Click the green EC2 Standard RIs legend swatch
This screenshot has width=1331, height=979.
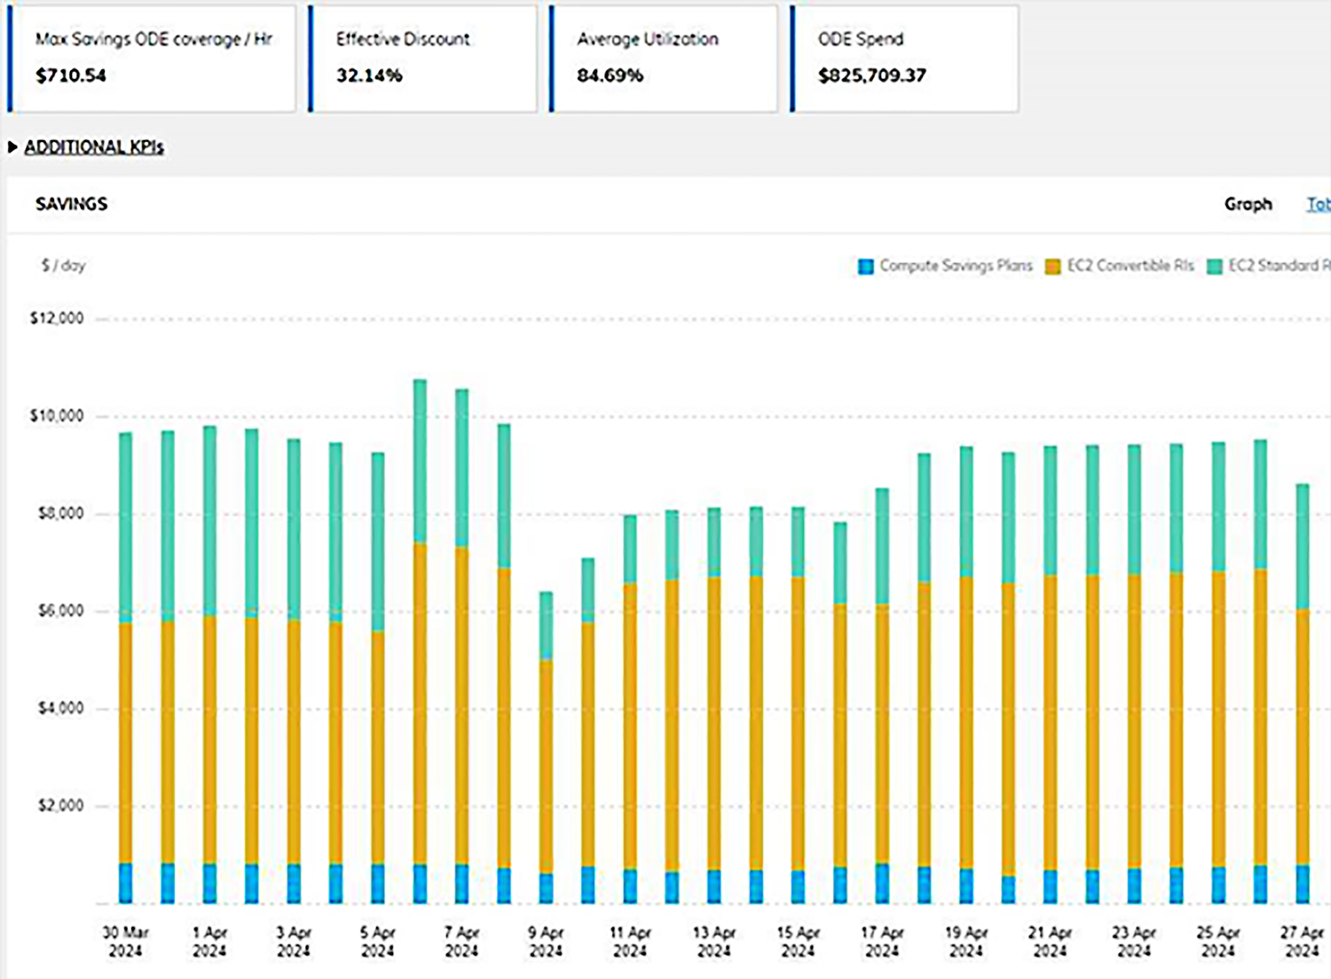click(1215, 266)
